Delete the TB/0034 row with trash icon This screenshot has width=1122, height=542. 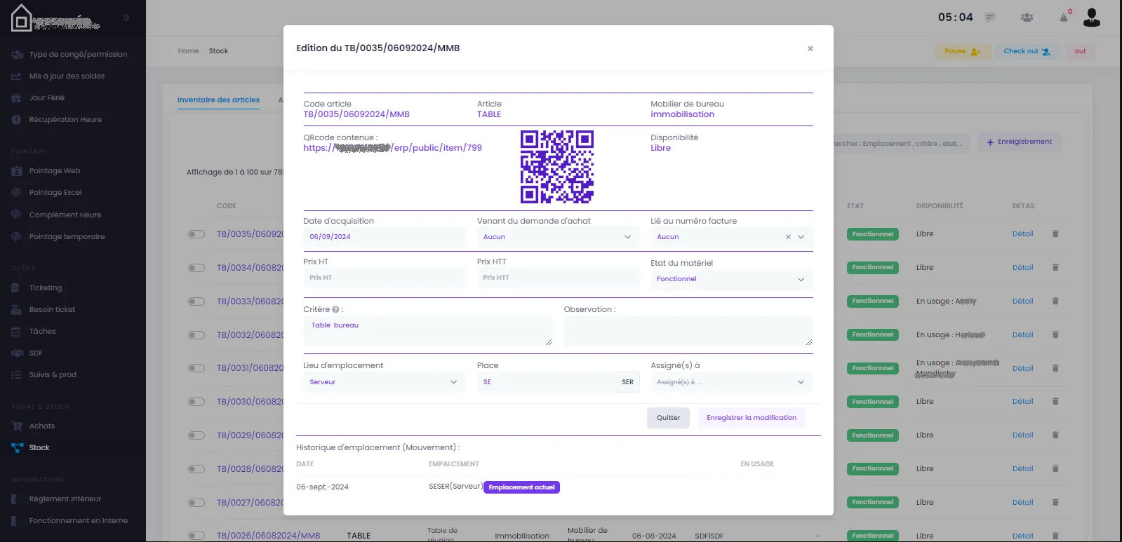coord(1055,268)
